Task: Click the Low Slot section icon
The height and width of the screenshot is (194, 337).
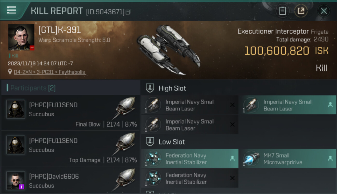Action: 150,142
